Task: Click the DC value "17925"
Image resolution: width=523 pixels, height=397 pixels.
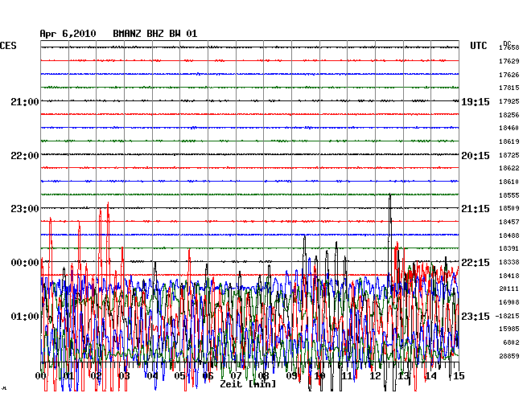Action: point(509,101)
